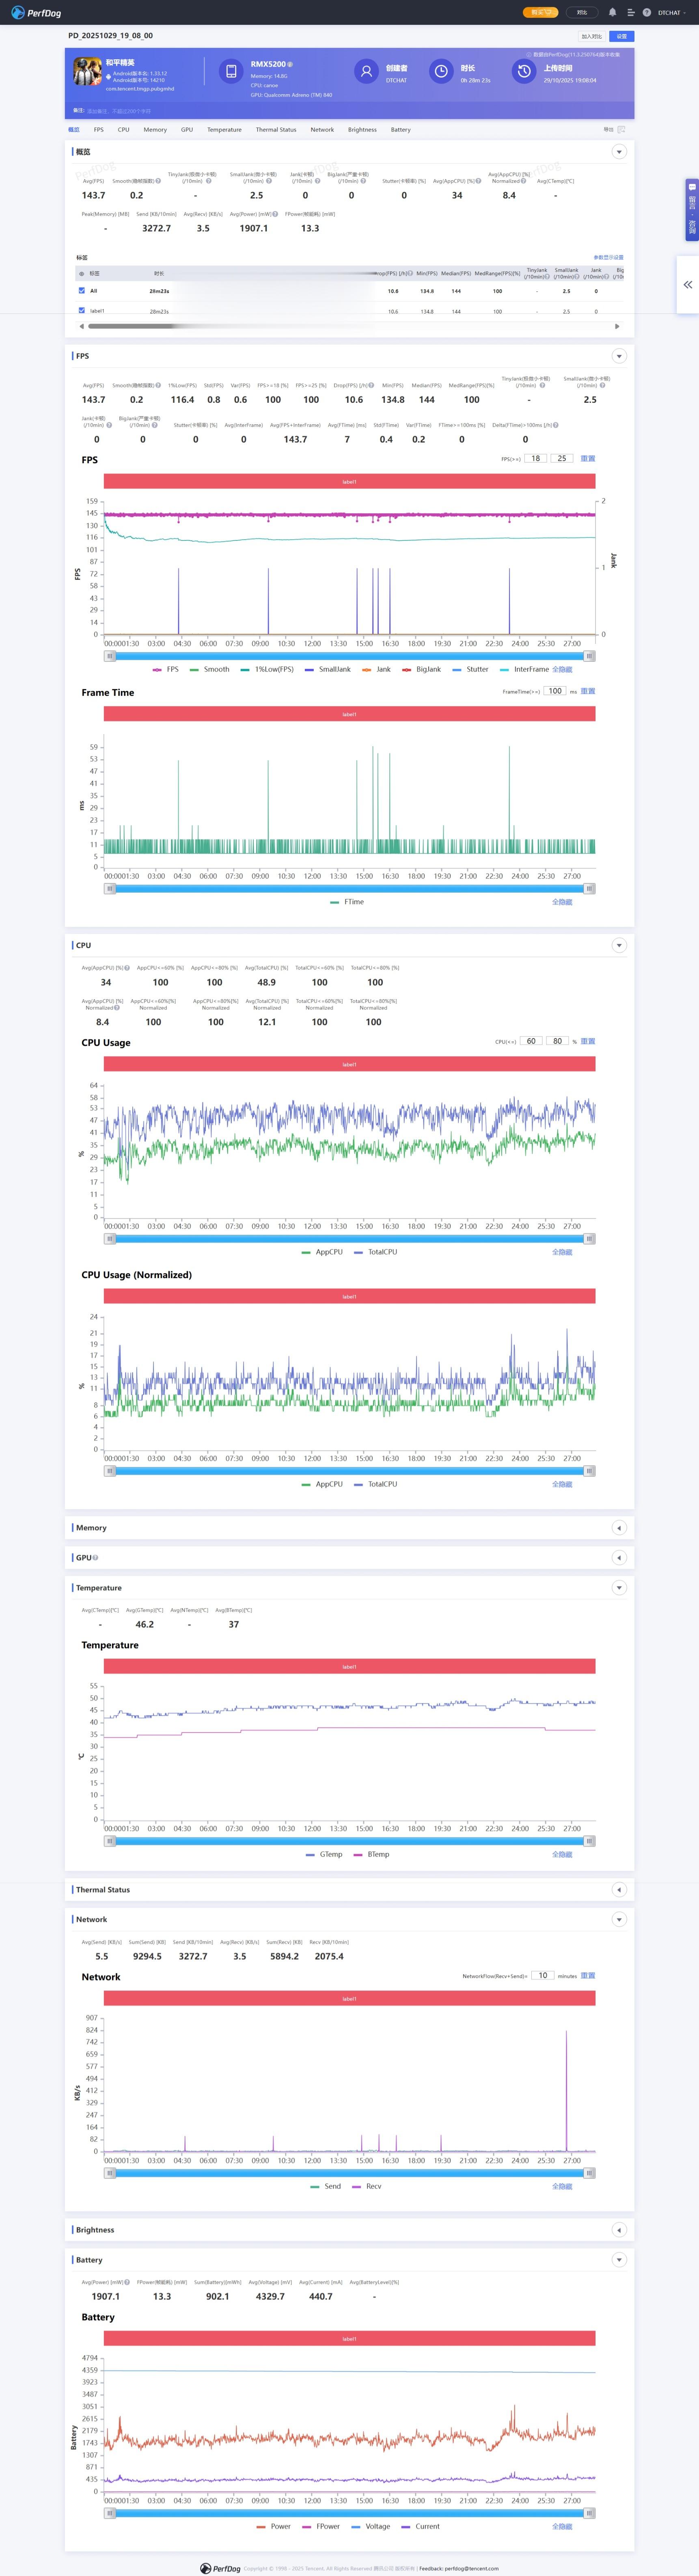Click the blue 设置 settings button
The height and width of the screenshot is (2576, 699).
621,36
